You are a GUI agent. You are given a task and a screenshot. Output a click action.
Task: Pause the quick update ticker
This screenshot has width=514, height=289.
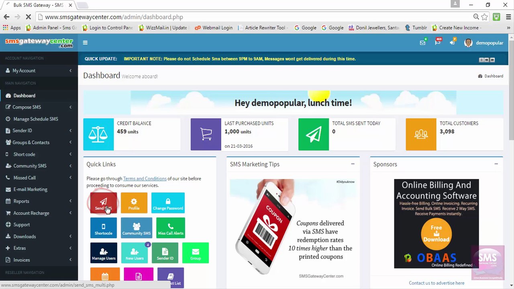point(481,60)
